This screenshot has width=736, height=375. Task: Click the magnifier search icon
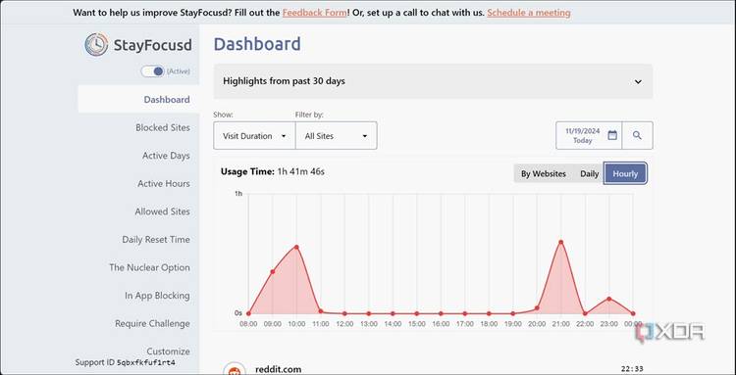coord(637,135)
